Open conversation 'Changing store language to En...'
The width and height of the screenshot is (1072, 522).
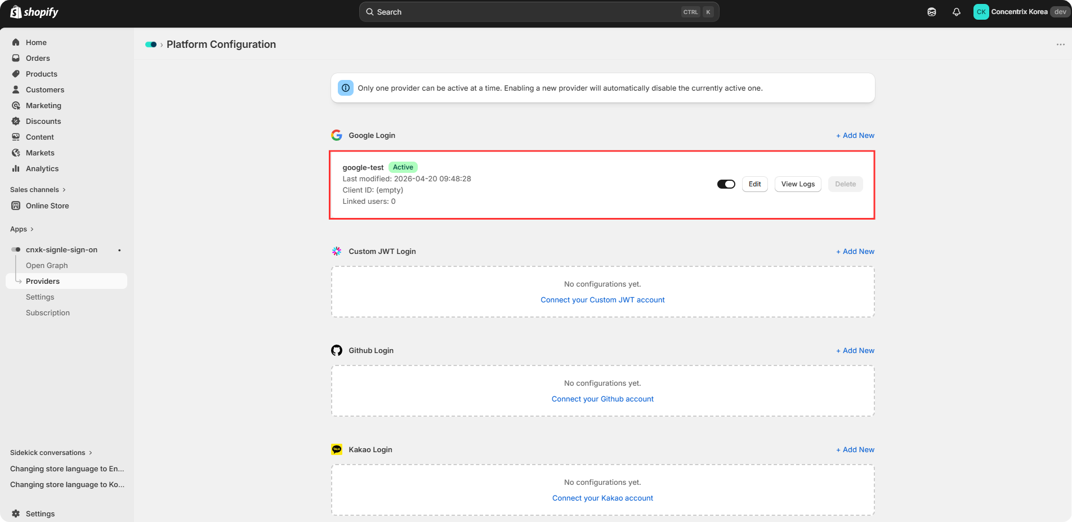67,469
